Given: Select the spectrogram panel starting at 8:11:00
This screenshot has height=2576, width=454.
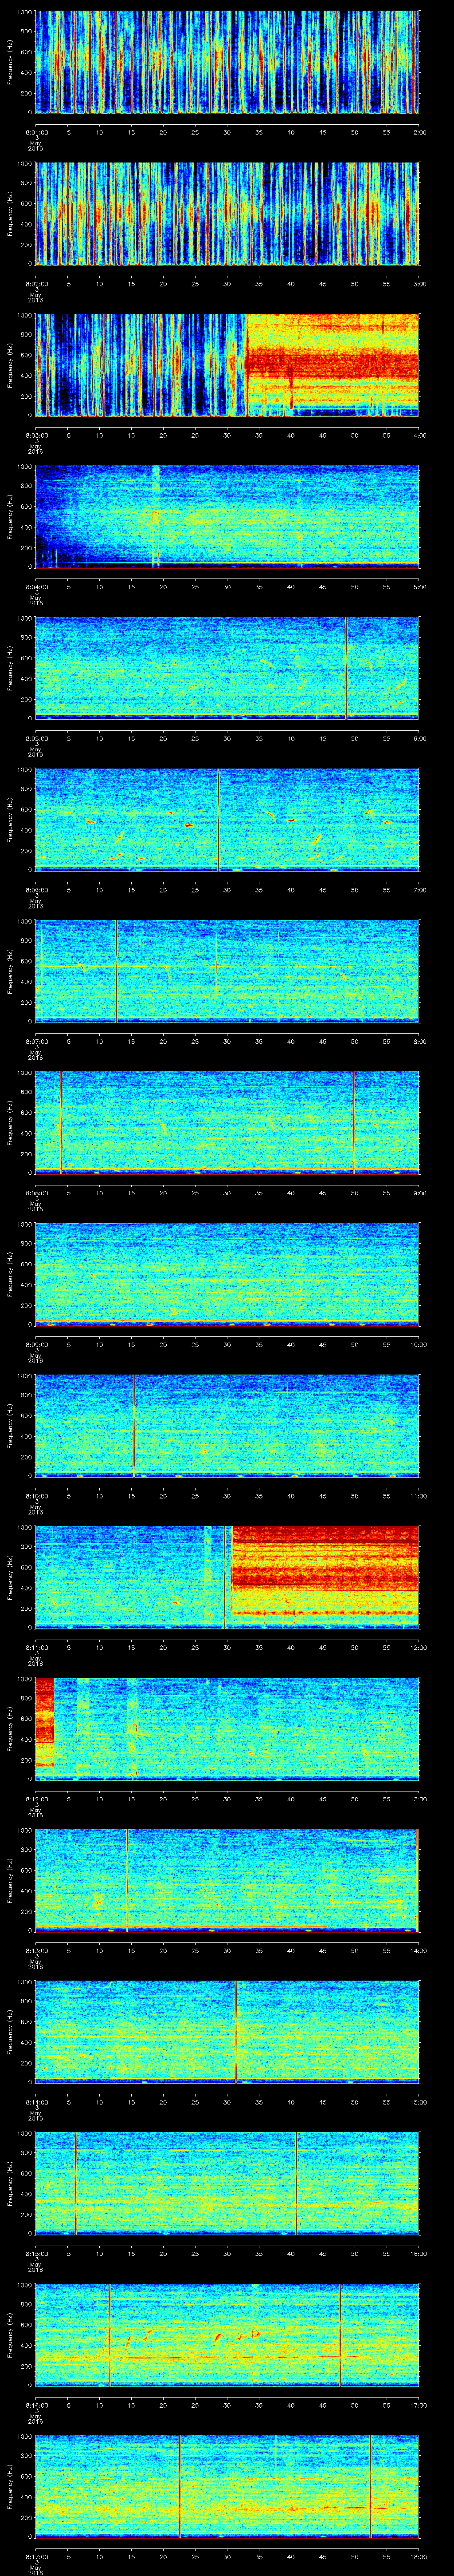Looking at the screenshot, I should click(x=227, y=1577).
